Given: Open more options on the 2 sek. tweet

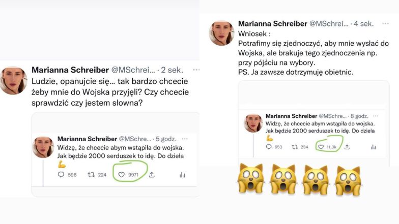Looking at the screenshot, I should (x=196, y=70).
